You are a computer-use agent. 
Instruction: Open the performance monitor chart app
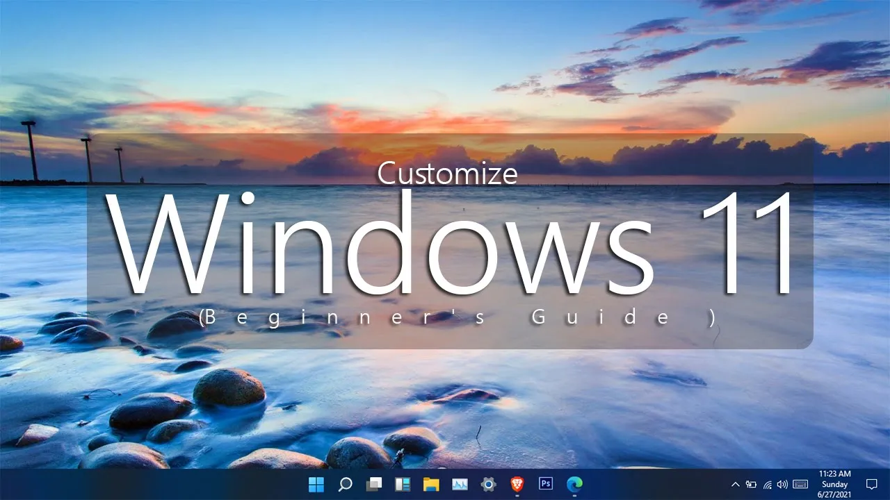coord(460,484)
